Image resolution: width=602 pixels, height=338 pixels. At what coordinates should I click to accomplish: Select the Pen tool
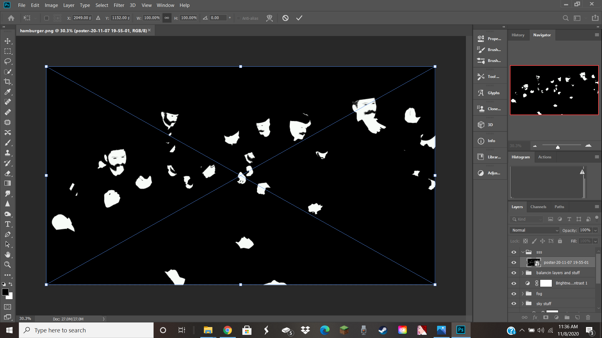point(8,234)
